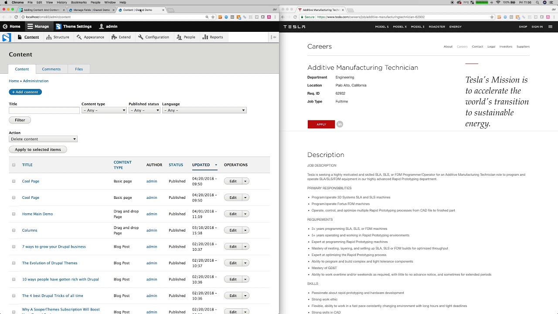
Task: Expand Edit options arrow for Columns
Action: (245, 230)
